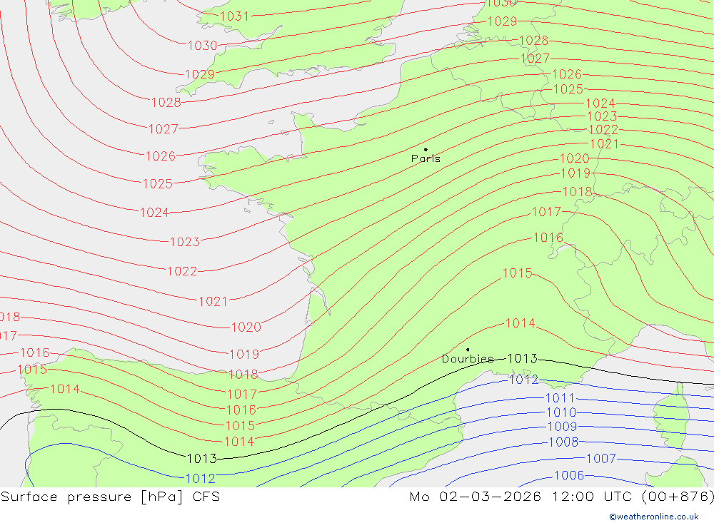Click the red 1018 label near Basque coast

coord(243,374)
